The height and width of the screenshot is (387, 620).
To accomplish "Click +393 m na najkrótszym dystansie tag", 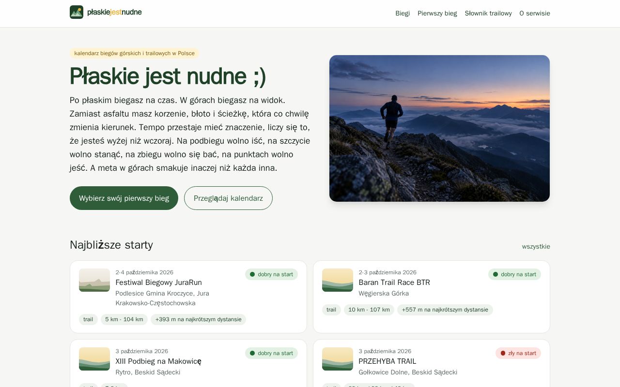I will (198, 319).
